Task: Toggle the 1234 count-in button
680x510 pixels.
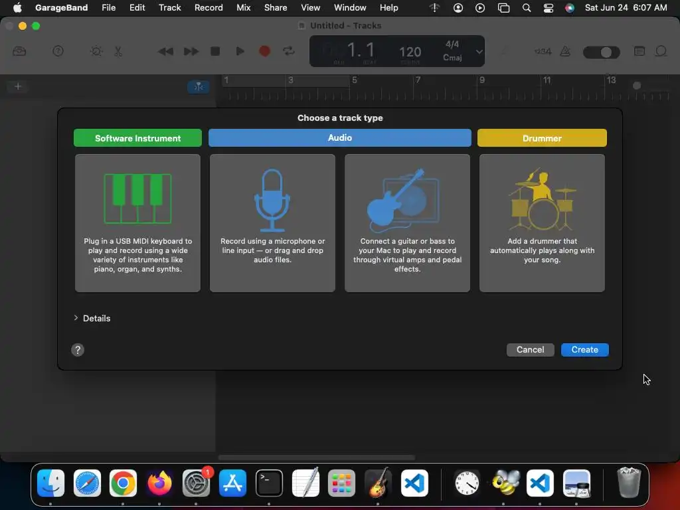Action: [x=543, y=51]
